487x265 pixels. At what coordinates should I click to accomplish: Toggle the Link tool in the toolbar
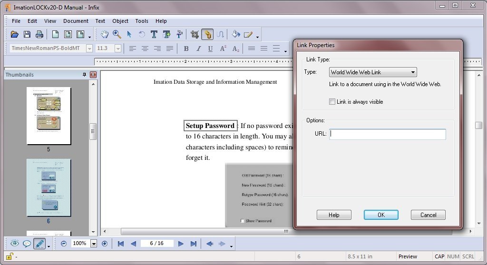coord(207,34)
